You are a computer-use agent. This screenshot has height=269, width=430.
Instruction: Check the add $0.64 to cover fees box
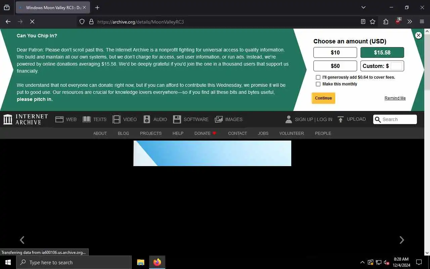coord(318,77)
